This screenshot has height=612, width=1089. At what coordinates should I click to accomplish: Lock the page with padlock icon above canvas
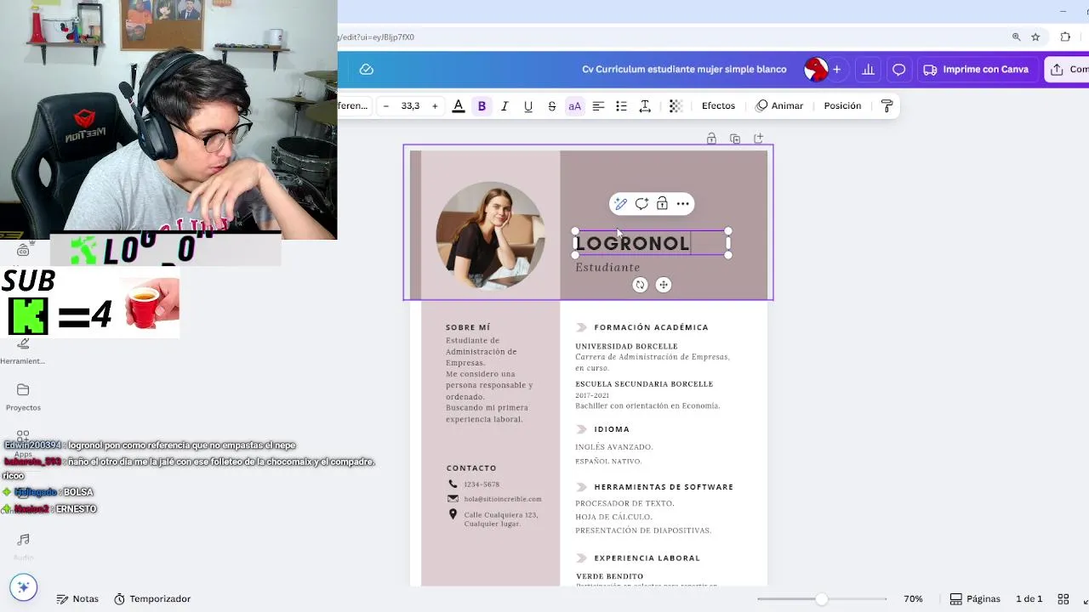(x=711, y=139)
